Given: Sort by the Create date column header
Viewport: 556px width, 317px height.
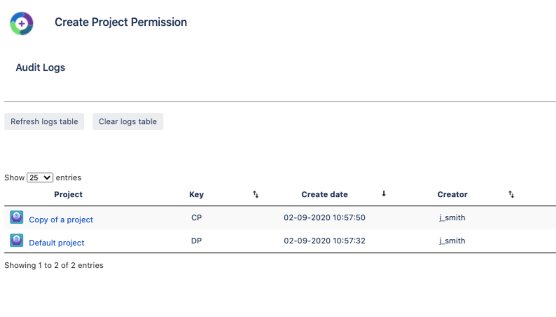Looking at the screenshot, I should [x=324, y=194].
